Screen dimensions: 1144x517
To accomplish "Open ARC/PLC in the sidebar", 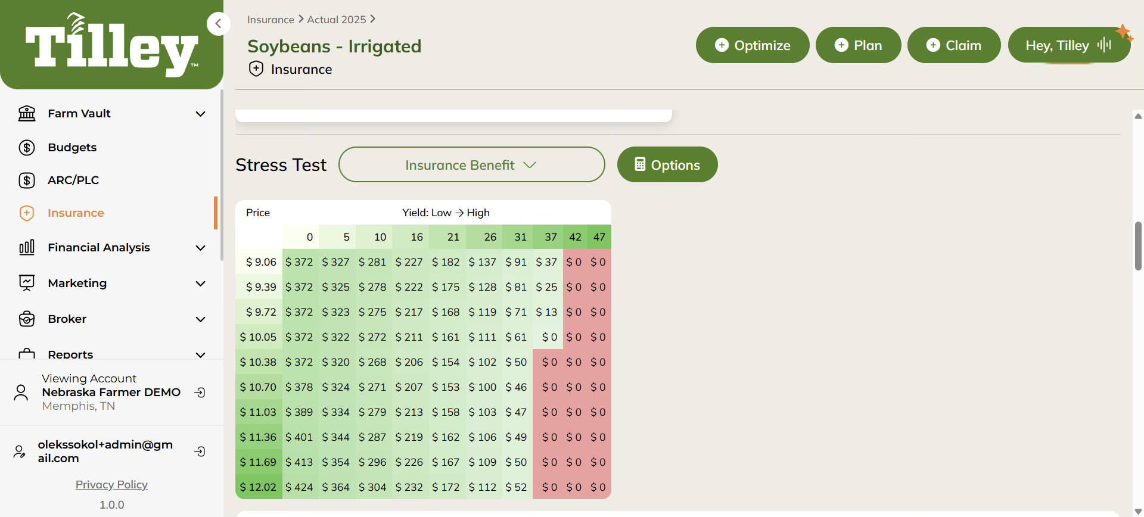I will 73,180.
